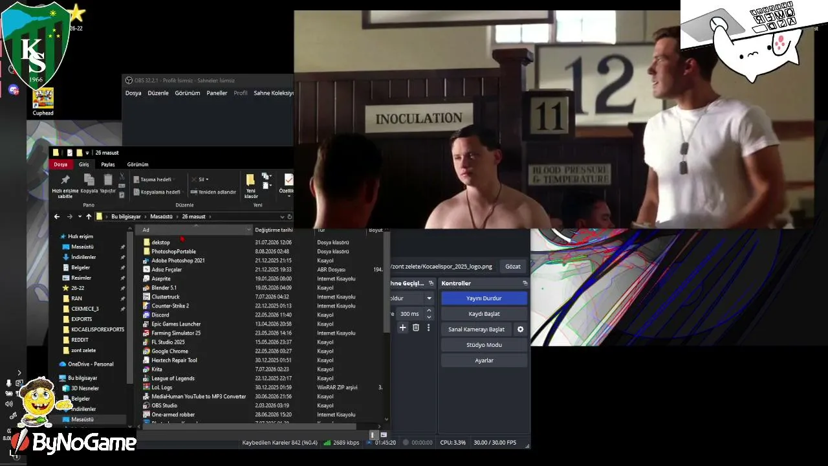Select KOCAELISPOREXPORTS in the navigation pane
Image resolution: width=828 pixels, height=466 pixels.
coord(98,329)
